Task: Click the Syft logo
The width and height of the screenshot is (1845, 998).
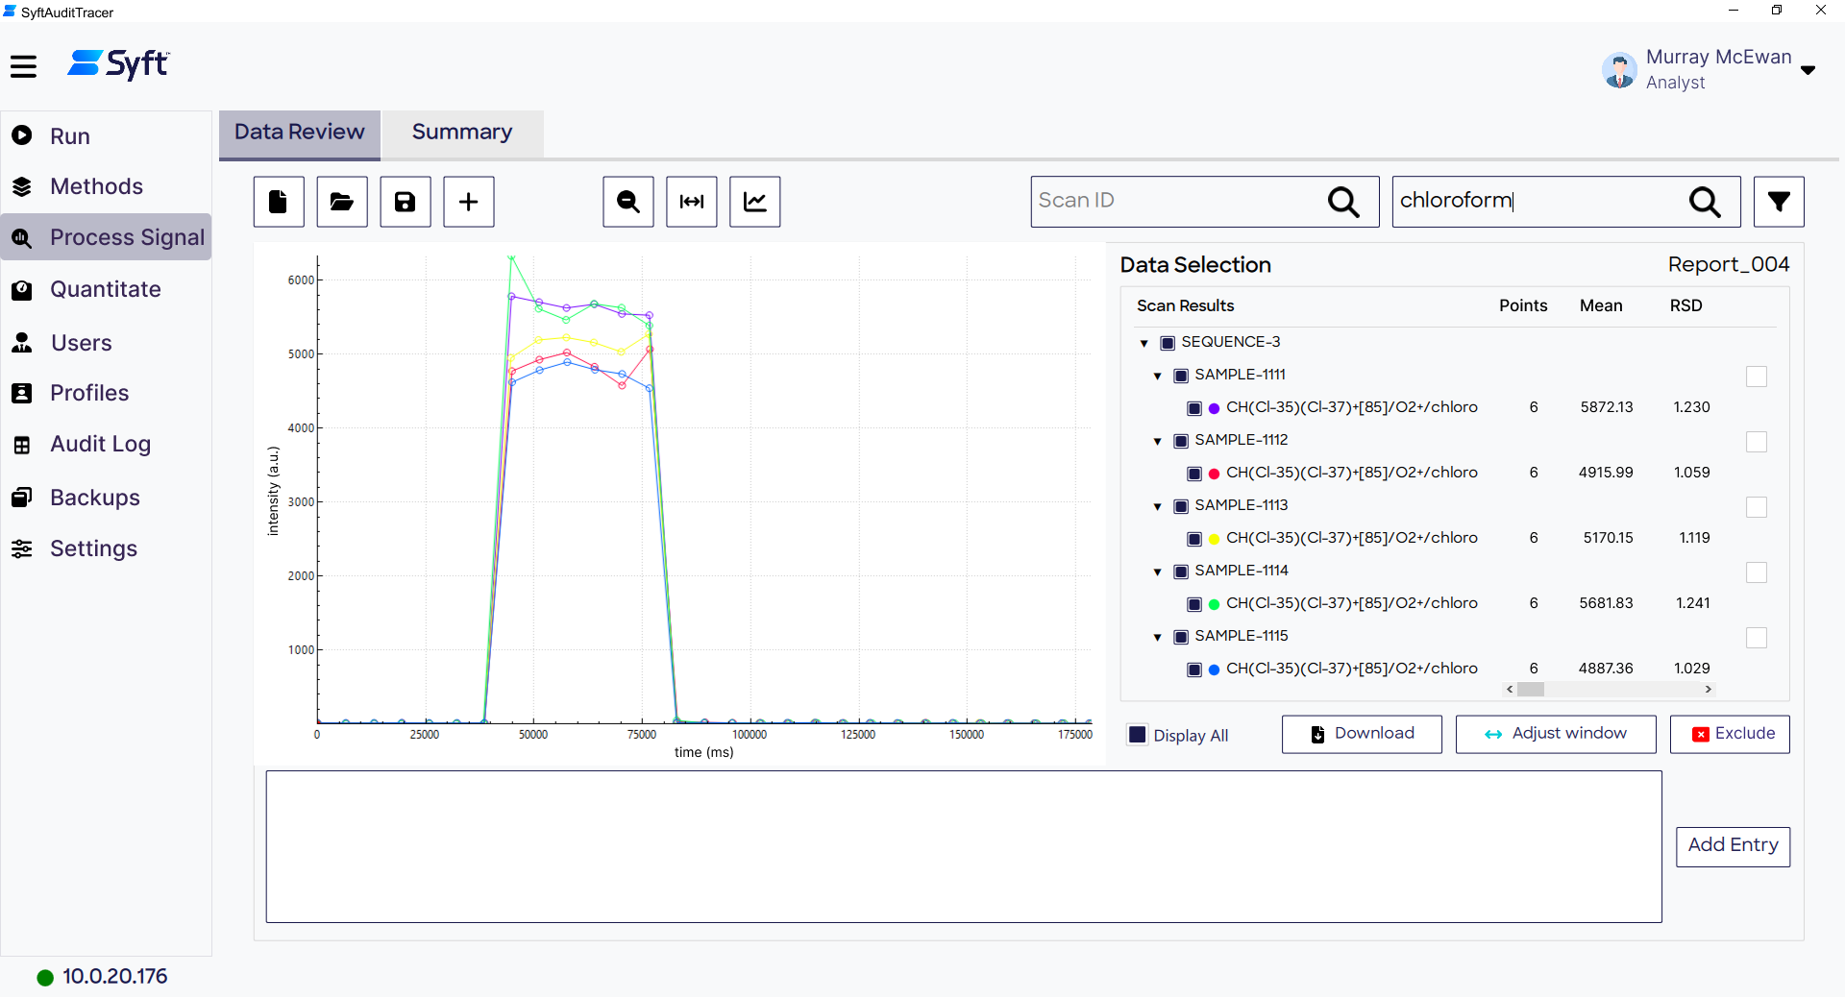Action: (x=118, y=64)
